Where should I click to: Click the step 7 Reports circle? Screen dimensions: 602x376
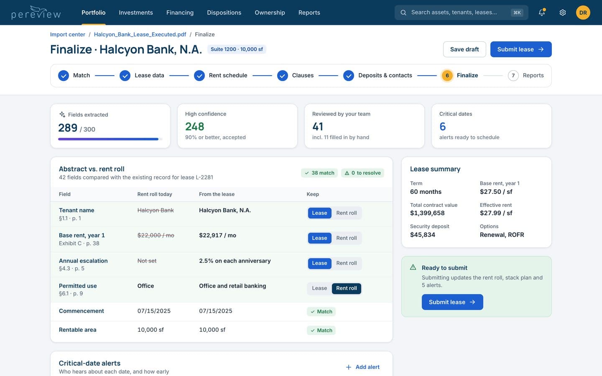(513, 76)
